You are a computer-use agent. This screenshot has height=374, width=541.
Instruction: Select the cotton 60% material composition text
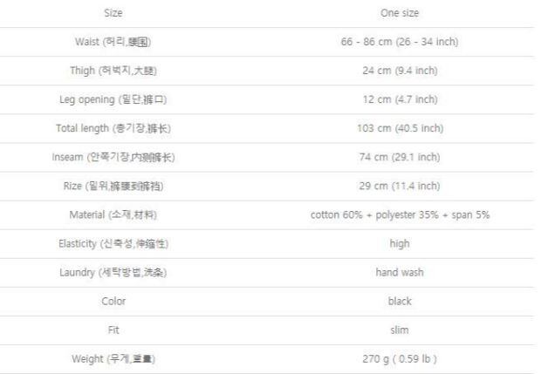tap(400, 214)
